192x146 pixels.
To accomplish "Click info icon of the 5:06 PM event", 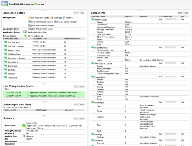I will point(28,92).
